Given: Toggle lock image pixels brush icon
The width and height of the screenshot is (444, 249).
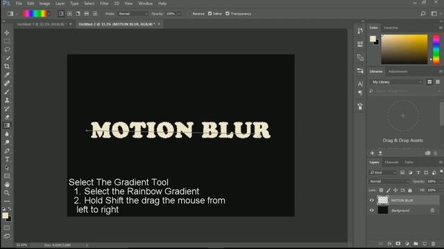Looking at the screenshot, I should pyautogui.click(x=388, y=190).
